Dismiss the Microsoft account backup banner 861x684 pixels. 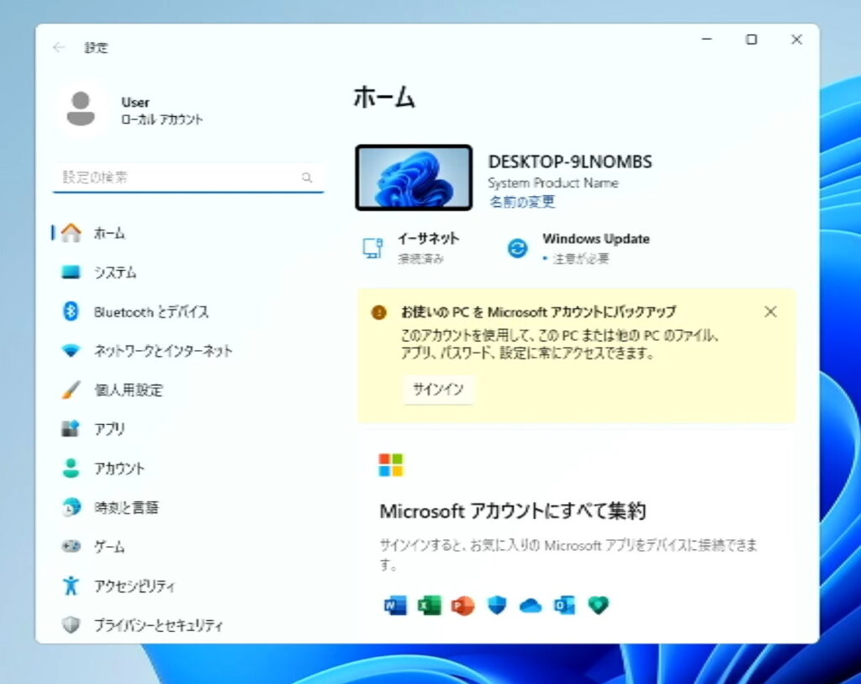(x=770, y=312)
